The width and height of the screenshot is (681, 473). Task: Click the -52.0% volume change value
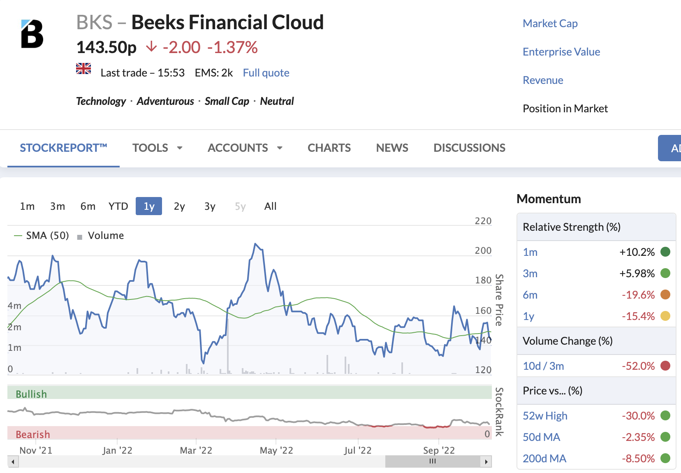pyautogui.click(x=638, y=366)
